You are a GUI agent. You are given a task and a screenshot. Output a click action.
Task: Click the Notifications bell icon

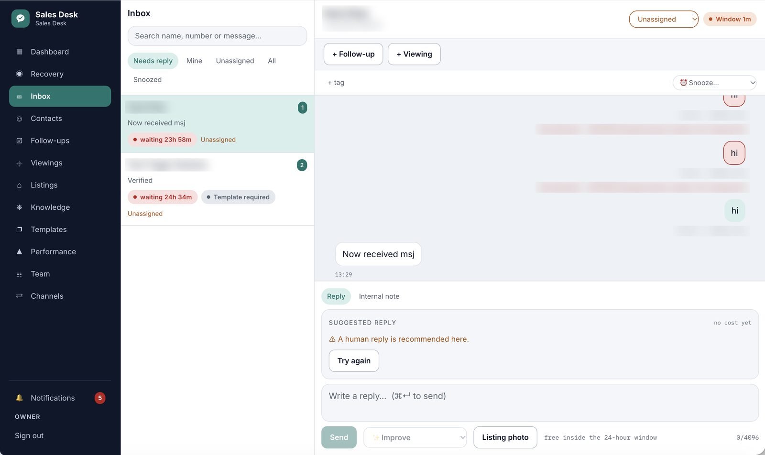[19, 398]
